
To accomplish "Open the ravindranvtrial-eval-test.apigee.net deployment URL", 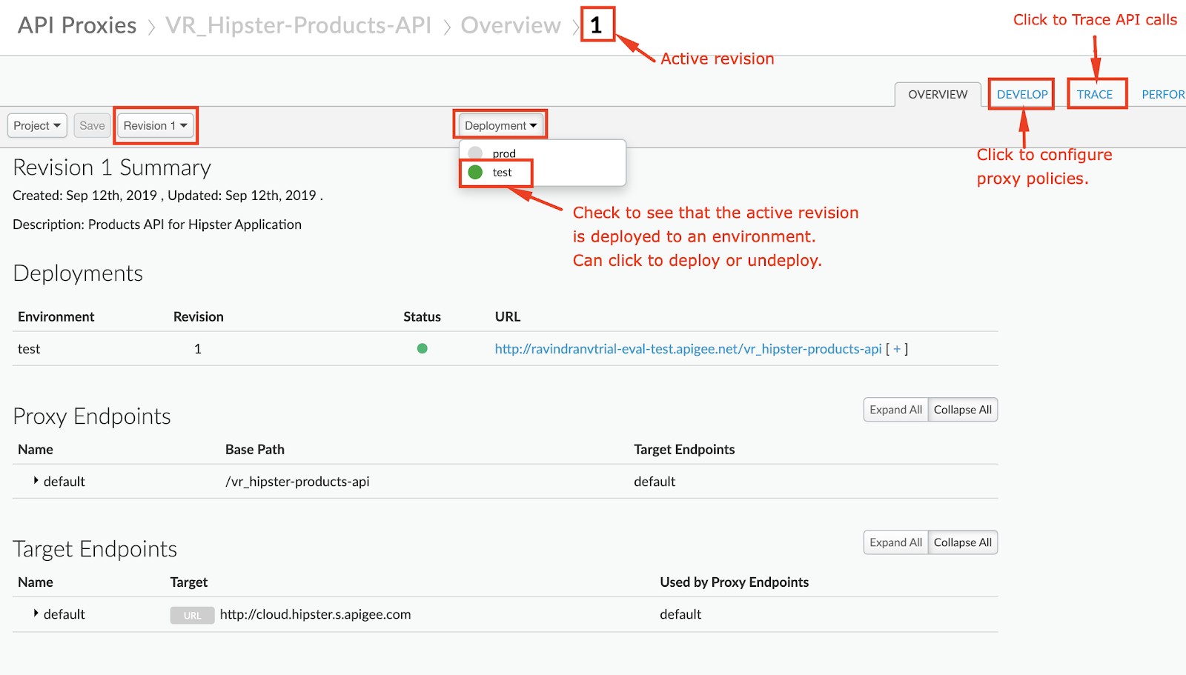I will [x=689, y=349].
